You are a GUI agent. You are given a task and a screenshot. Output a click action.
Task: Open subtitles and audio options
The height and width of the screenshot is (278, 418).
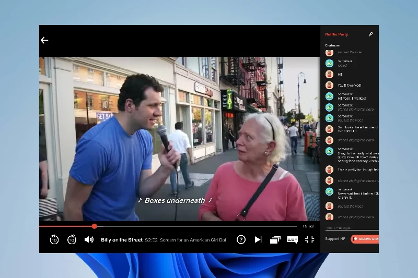(x=293, y=239)
